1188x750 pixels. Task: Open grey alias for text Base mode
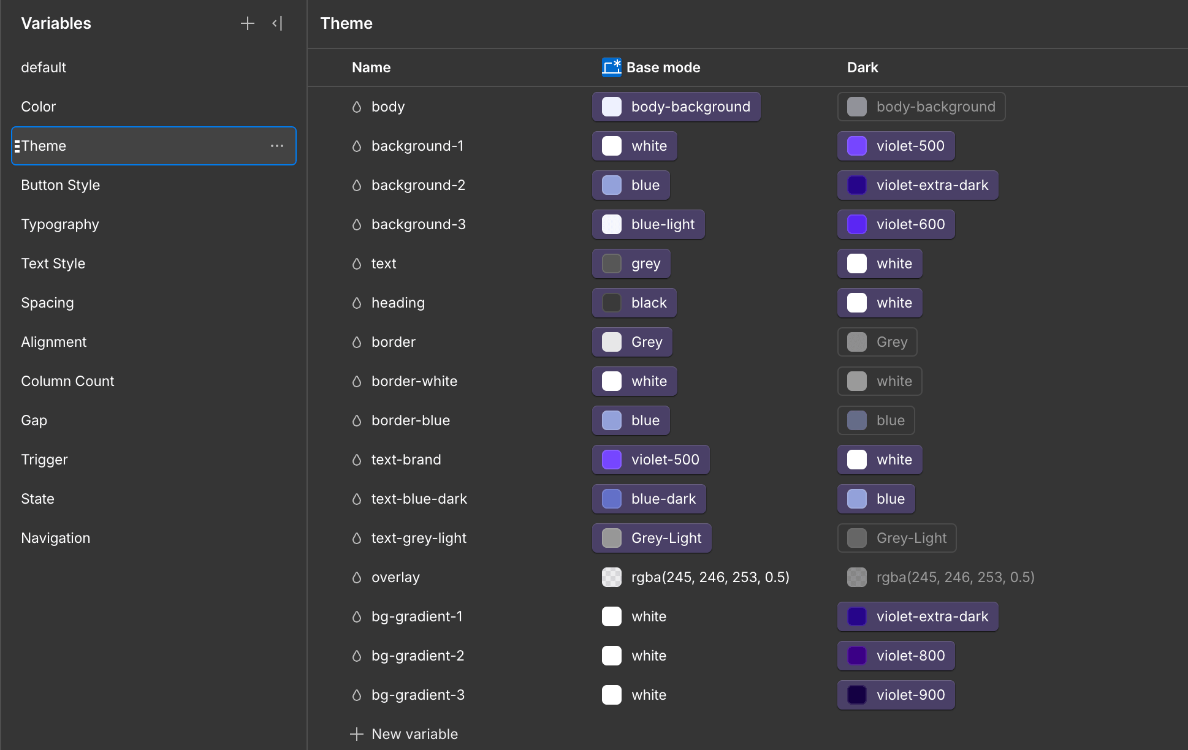[631, 263]
